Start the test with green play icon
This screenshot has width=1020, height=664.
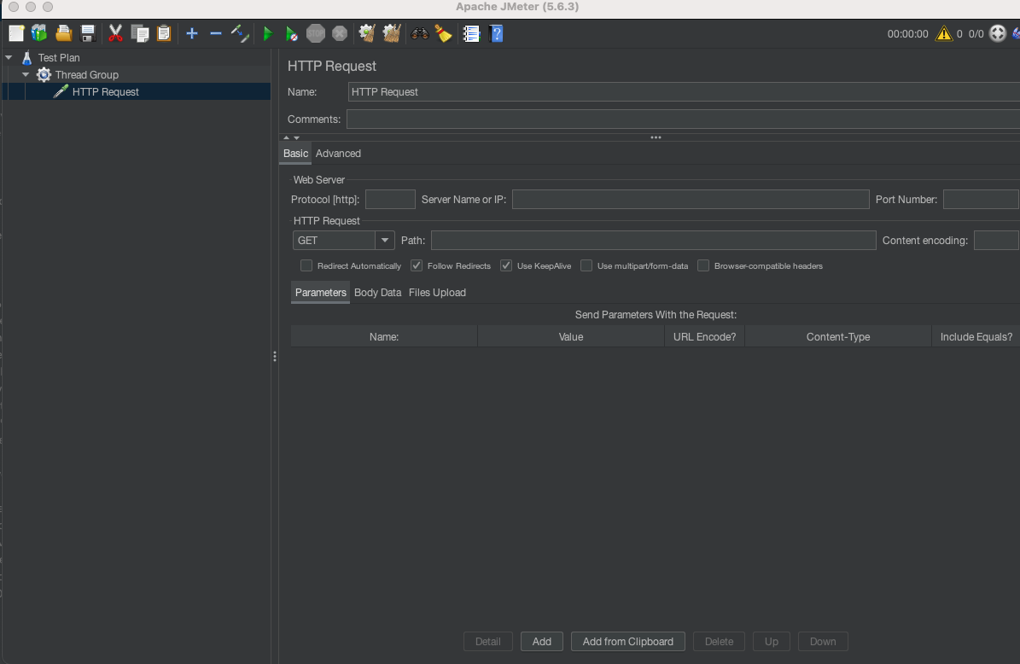[x=267, y=34]
